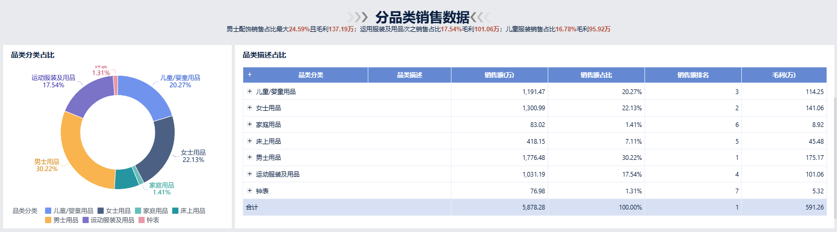The height and width of the screenshot is (232, 837).
Task: Sort by 销售额(万) column header
Action: 499,75
